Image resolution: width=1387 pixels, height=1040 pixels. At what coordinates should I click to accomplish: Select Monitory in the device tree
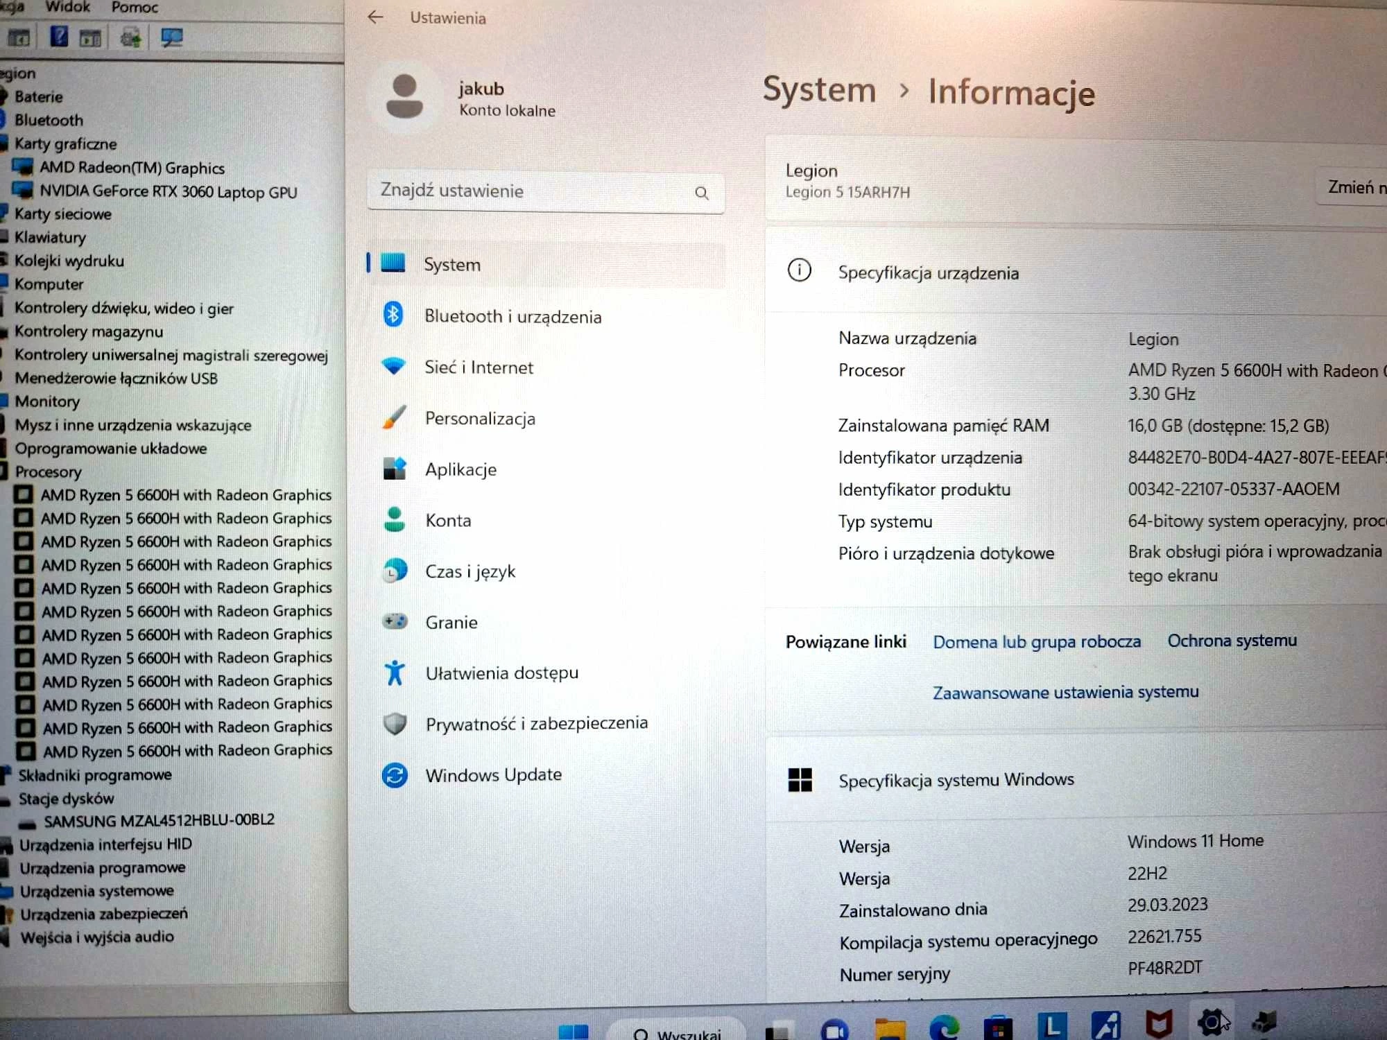click(x=47, y=401)
